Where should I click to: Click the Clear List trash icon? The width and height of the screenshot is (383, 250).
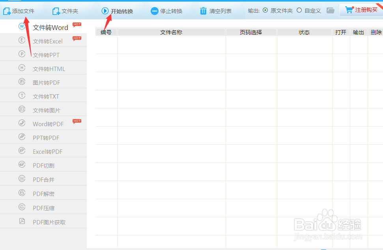pos(203,11)
